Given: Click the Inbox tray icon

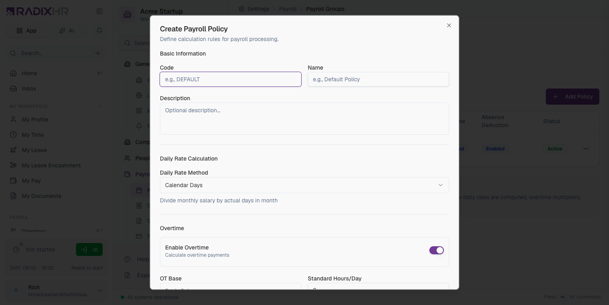Looking at the screenshot, I should coord(14,89).
